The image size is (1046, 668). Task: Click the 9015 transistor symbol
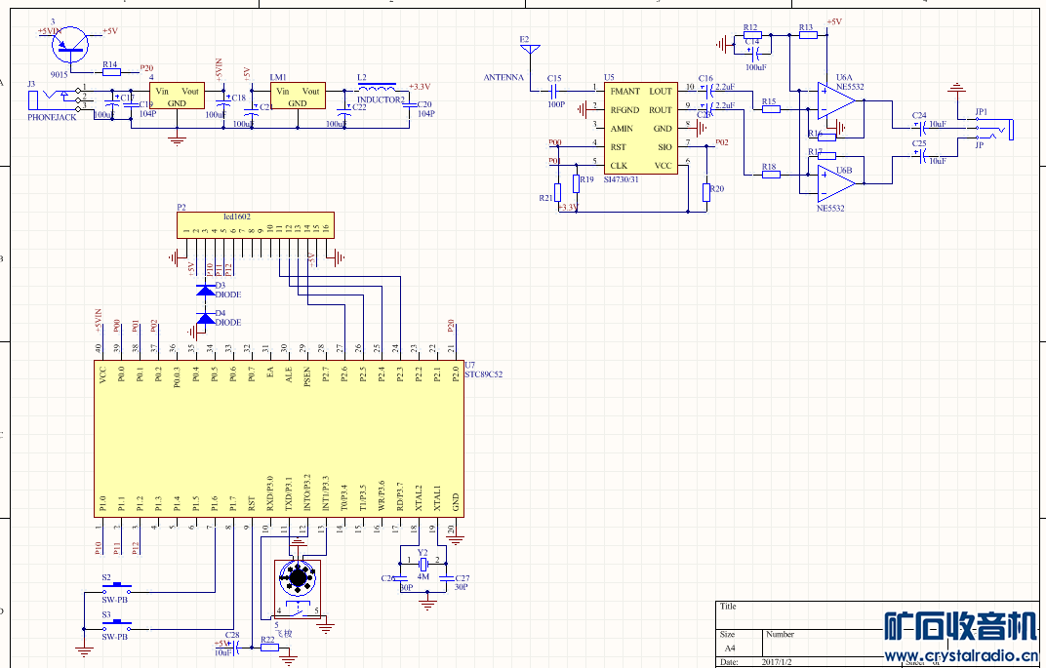pyautogui.click(x=70, y=45)
